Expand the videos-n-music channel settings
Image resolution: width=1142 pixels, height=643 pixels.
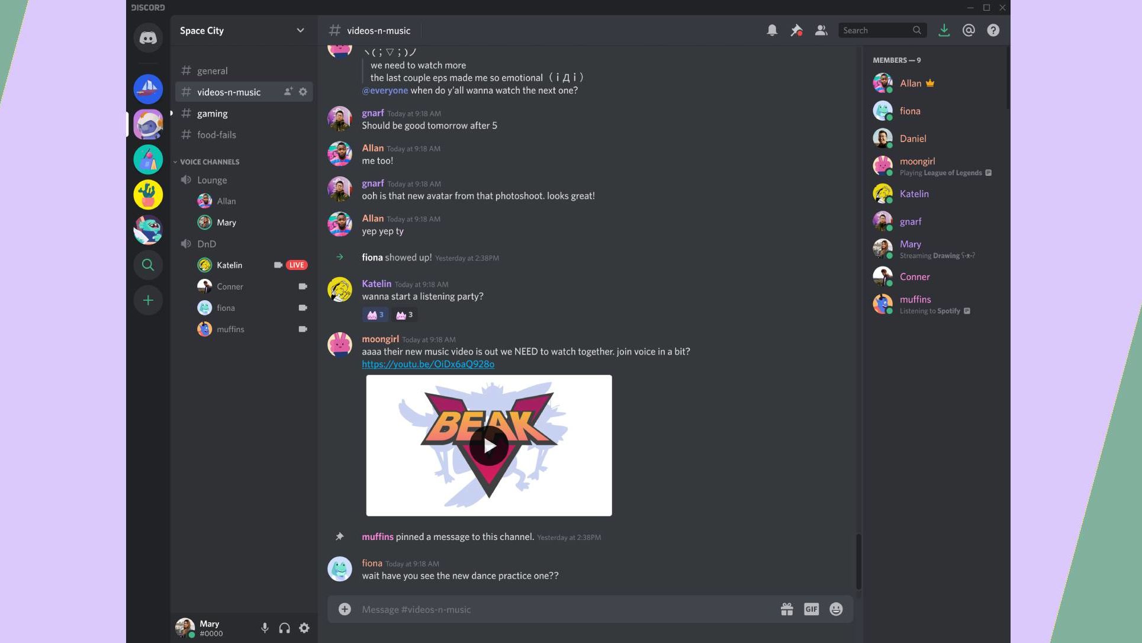pyautogui.click(x=303, y=92)
